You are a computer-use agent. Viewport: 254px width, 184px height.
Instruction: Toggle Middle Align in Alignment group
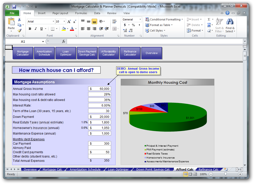click(x=89, y=21)
